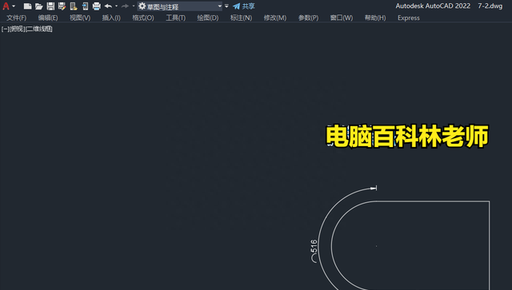
Task: Expand the application menu arrow beside logo
Action: [x=14, y=6]
